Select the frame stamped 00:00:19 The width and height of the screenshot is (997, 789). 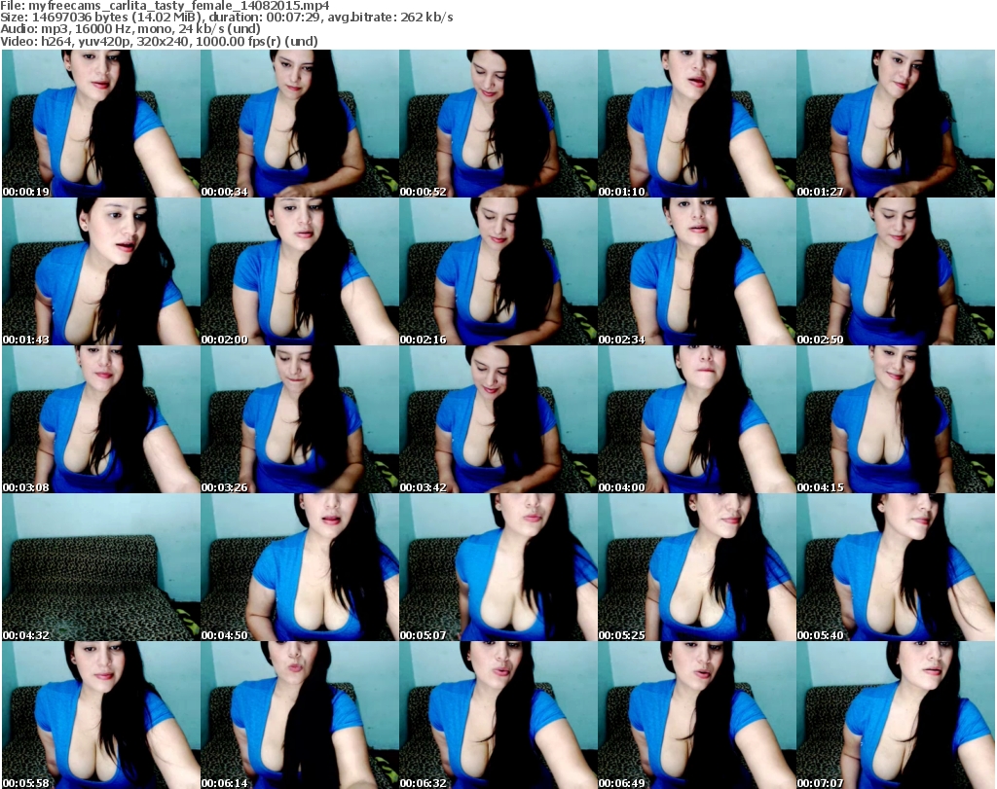[x=101, y=124]
